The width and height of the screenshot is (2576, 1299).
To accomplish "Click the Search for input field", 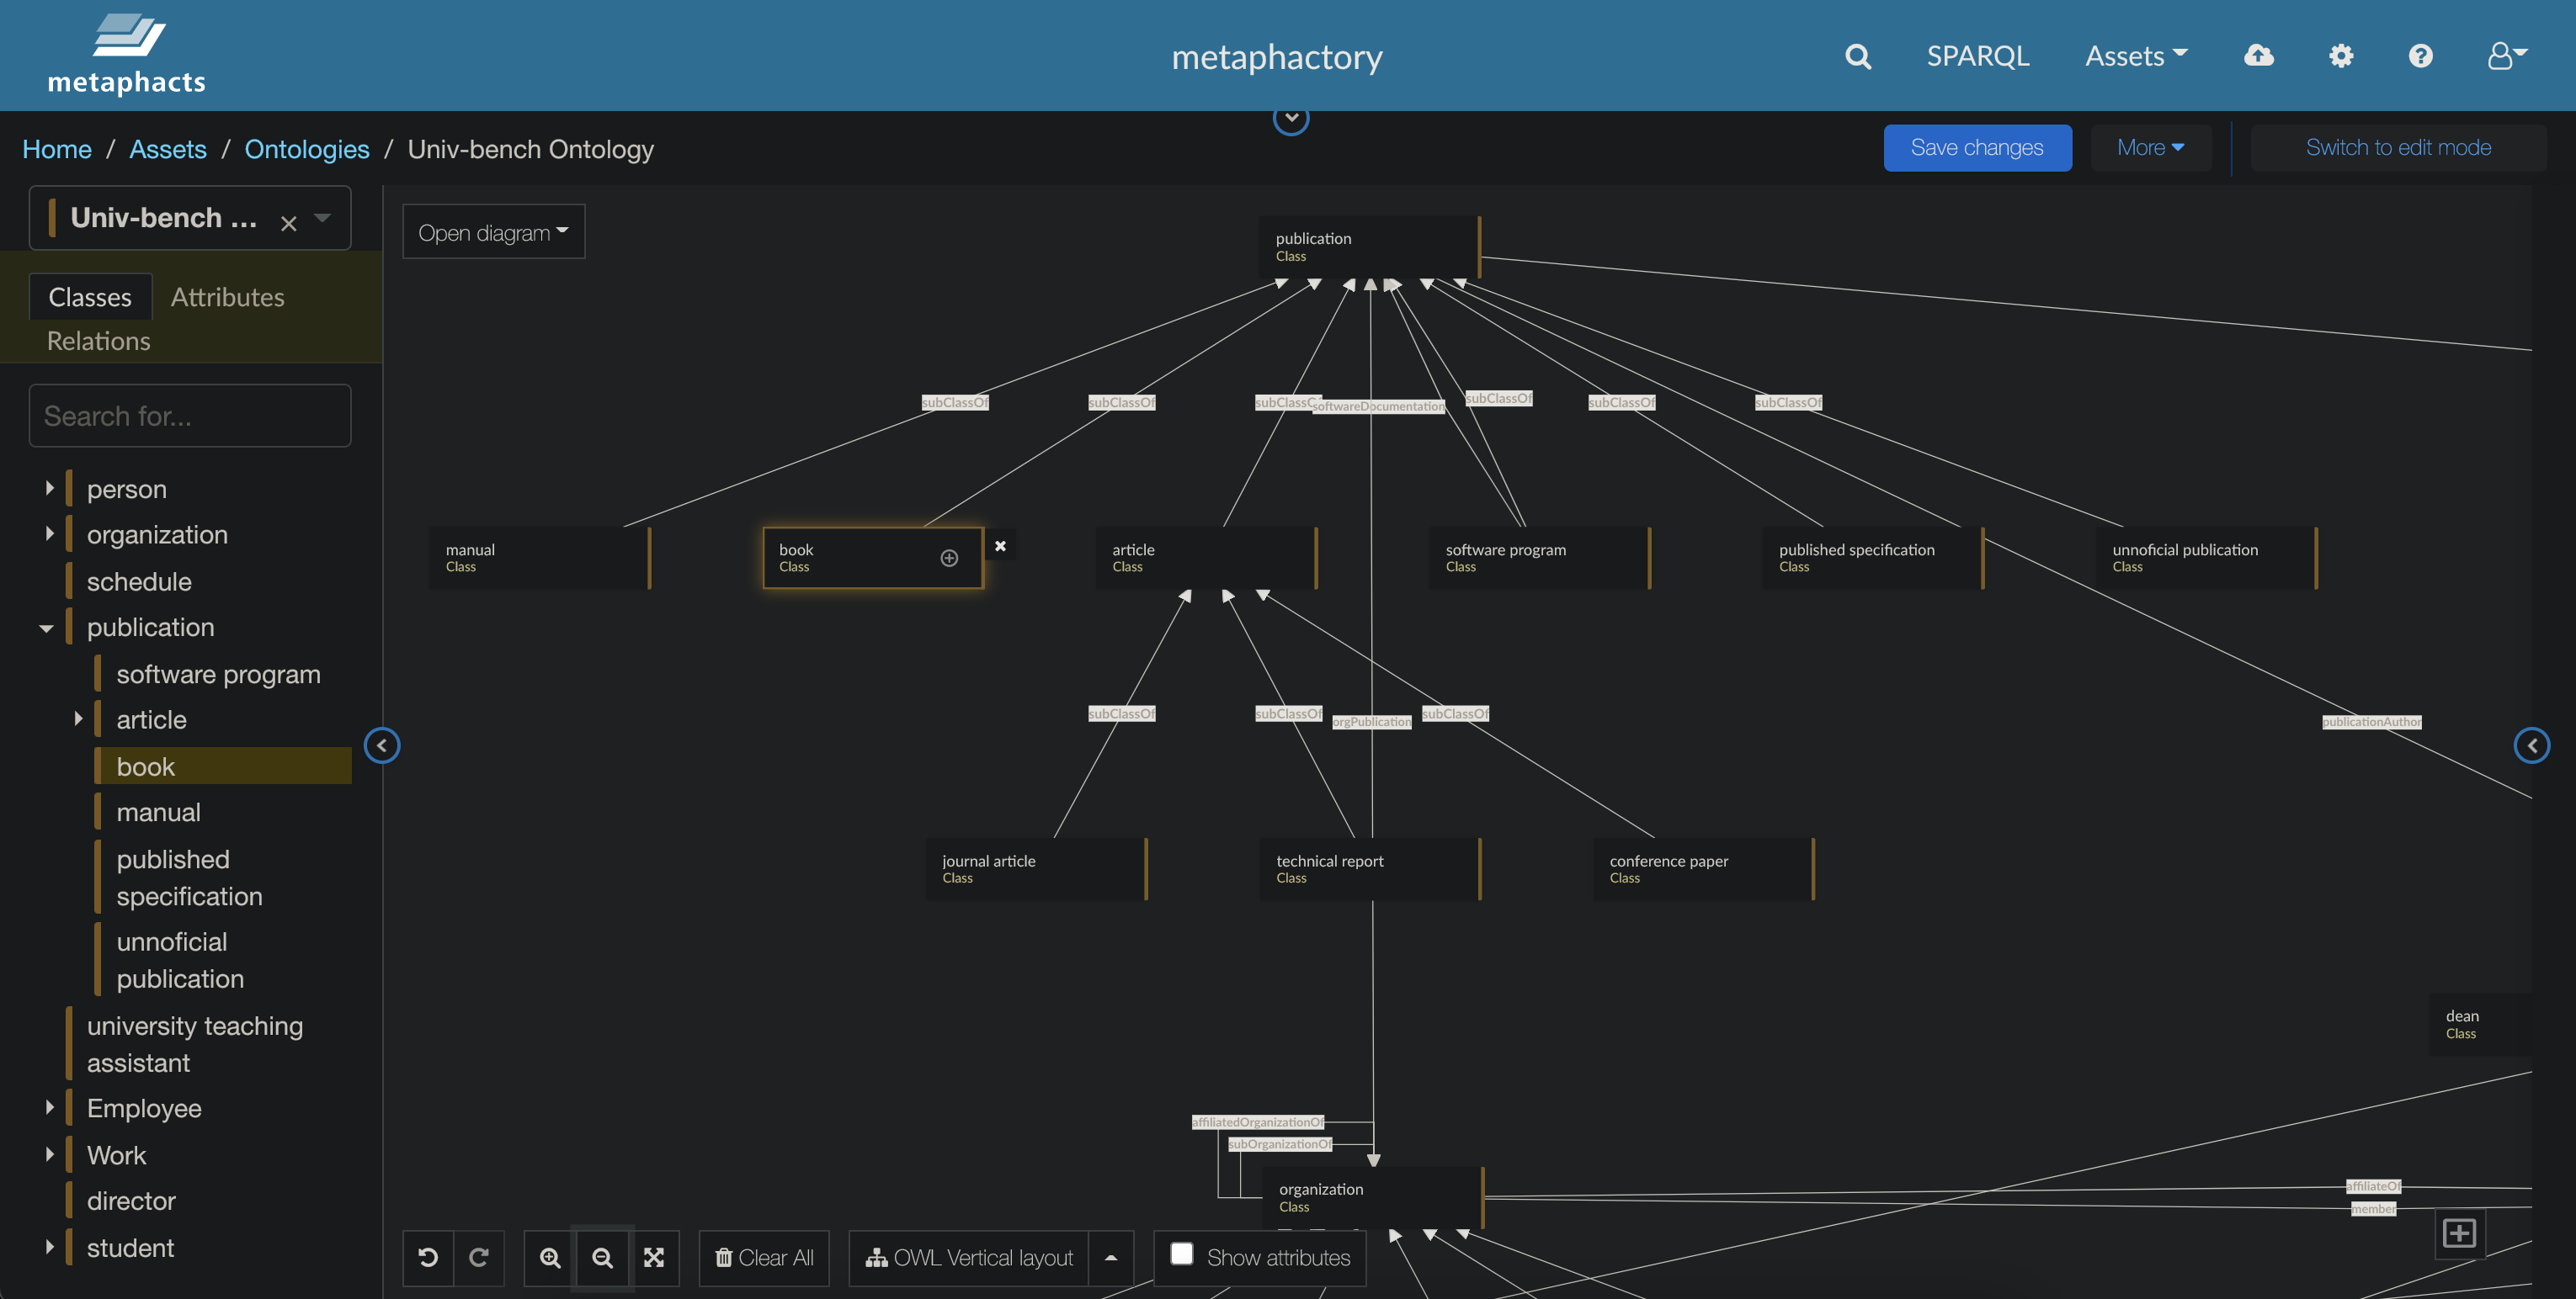I will (190, 416).
